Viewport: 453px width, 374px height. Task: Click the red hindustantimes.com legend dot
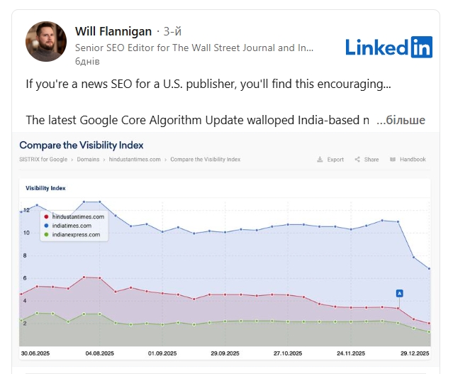pos(46,216)
